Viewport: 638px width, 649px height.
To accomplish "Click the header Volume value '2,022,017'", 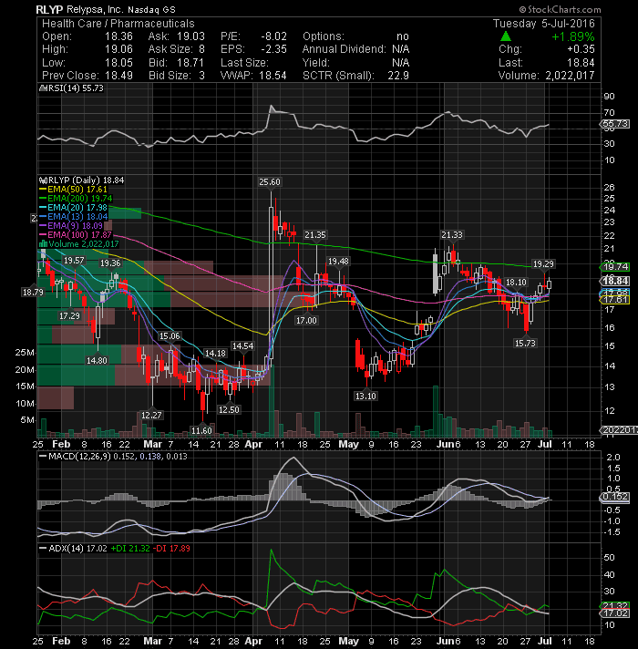I will (570, 76).
